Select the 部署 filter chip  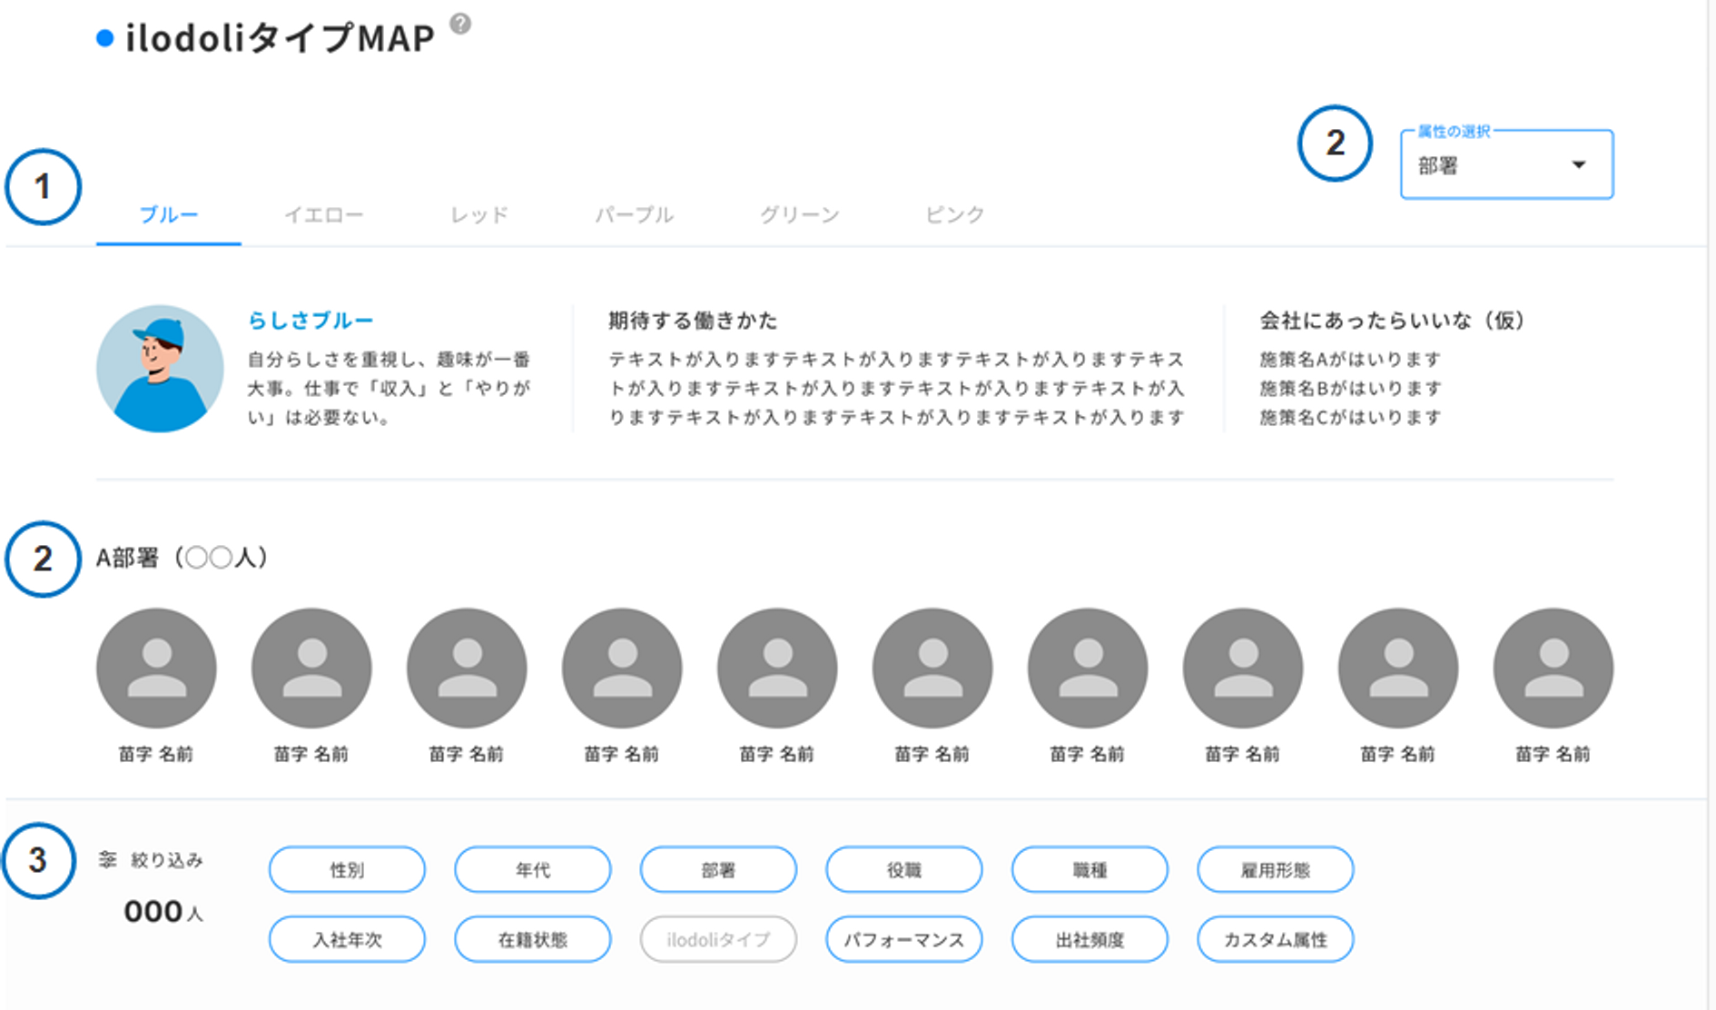(718, 870)
